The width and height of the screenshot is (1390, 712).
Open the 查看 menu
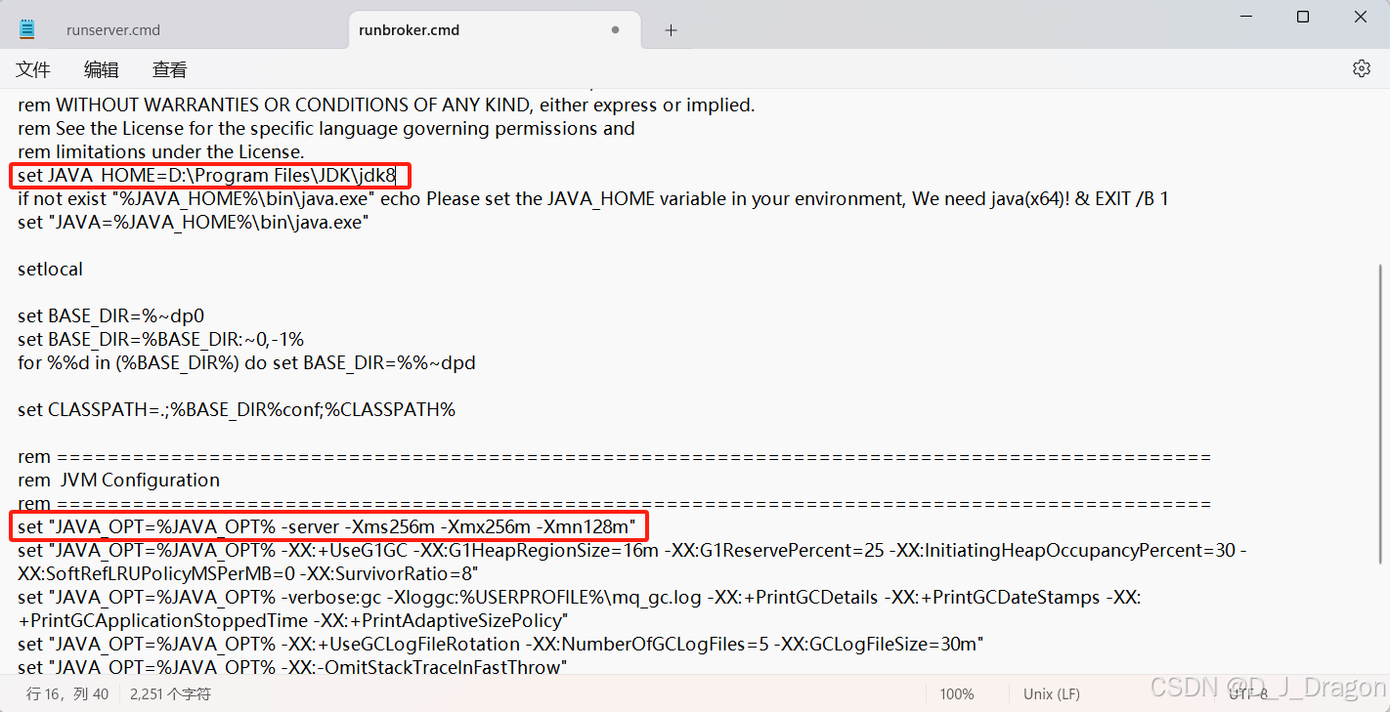(x=170, y=69)
